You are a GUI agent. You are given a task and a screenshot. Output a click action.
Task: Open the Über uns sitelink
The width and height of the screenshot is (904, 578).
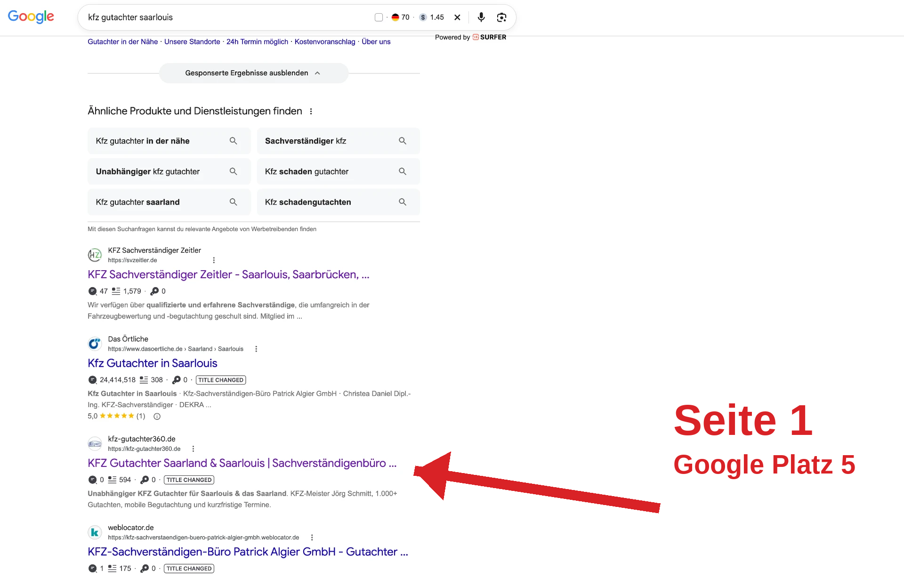click(376, 41)
